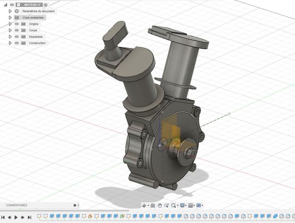Expand the Construction folder

[10, 43]
